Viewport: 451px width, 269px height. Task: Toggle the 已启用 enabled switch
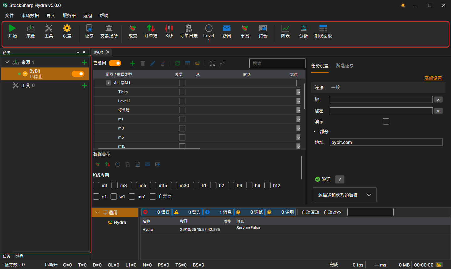point(115,63)
